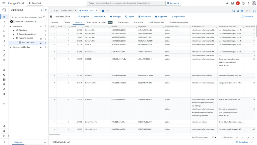Switch to the Schéma tab

(55, 22)
